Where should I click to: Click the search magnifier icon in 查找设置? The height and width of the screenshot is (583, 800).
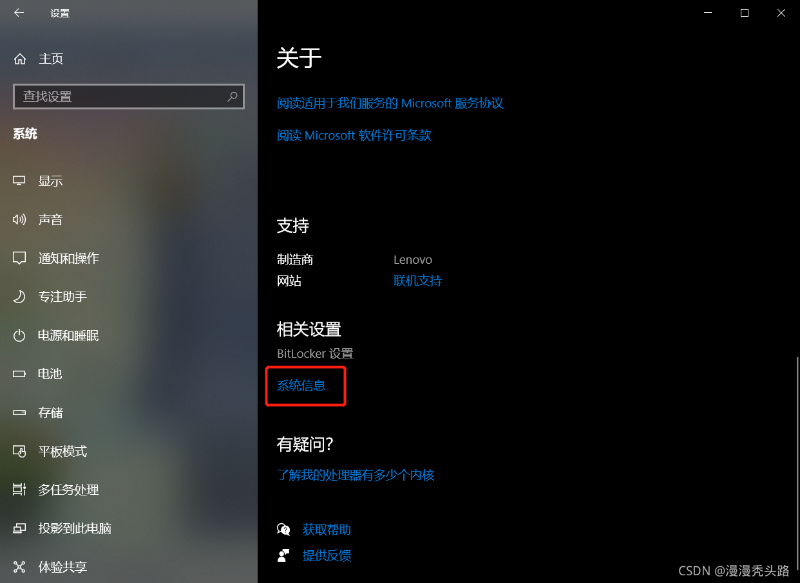tap(233, 97)
